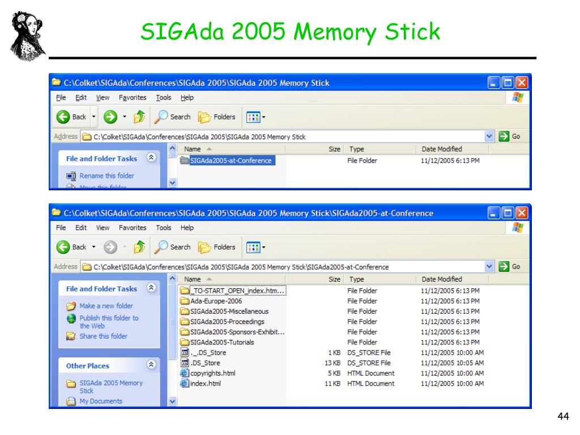Screen dimensions: 580x435
Task: Open View menu in bottom window
Action: pyautogui.click(x=103, y=228)
